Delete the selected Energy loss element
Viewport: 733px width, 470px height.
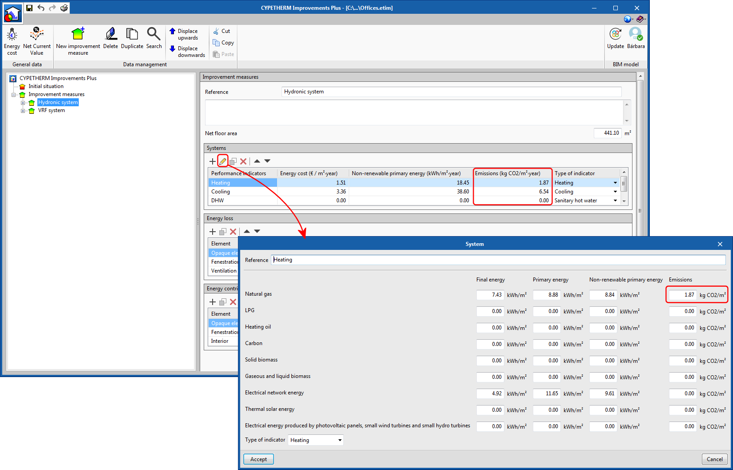(x=233, y=231)
